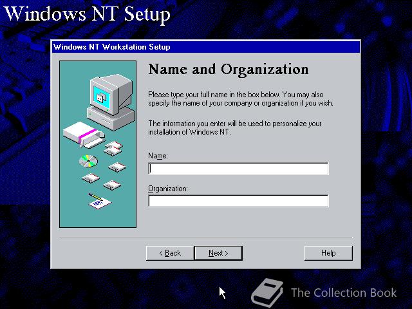
Task: Click the software box with pink stripe
Action: (84, 135)
